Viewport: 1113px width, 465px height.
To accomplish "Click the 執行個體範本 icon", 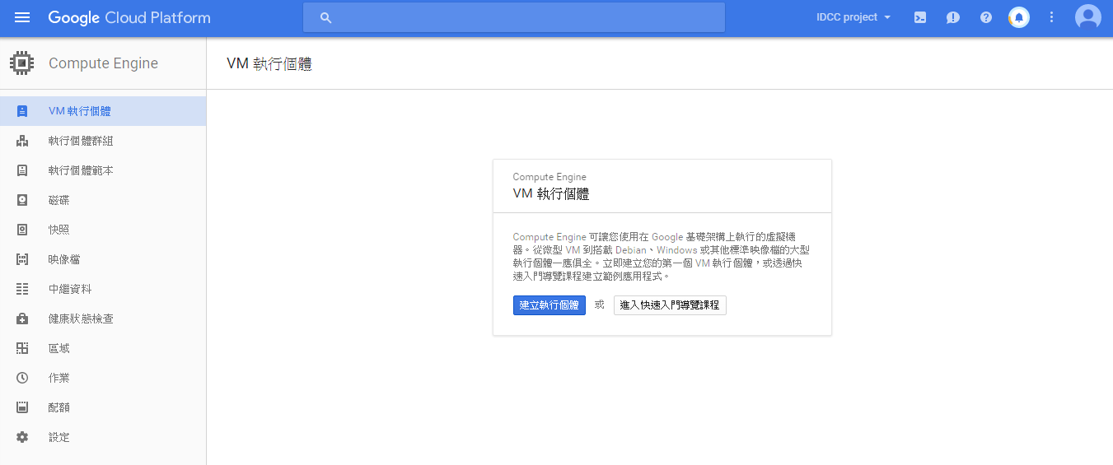I will click(22, 170).
